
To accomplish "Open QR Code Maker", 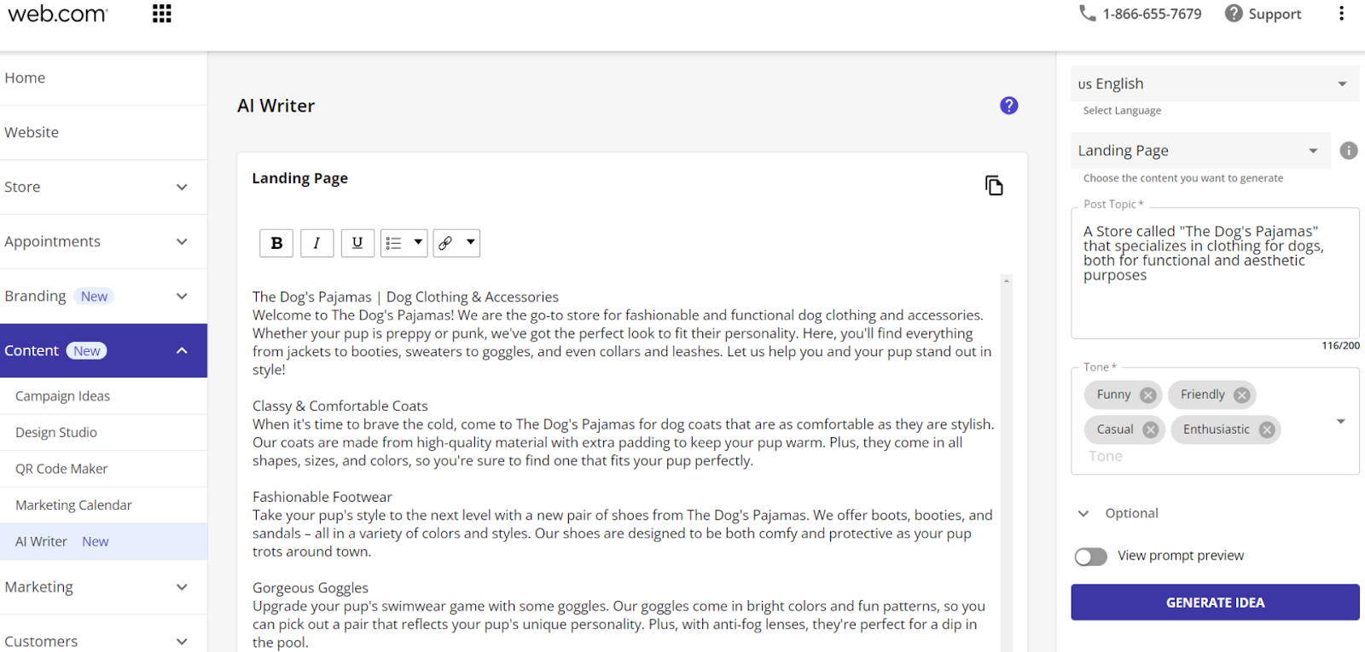I will 103,469.
